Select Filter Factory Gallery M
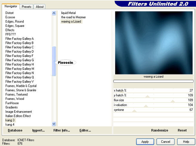196x146 pixels. coord(20,69)
